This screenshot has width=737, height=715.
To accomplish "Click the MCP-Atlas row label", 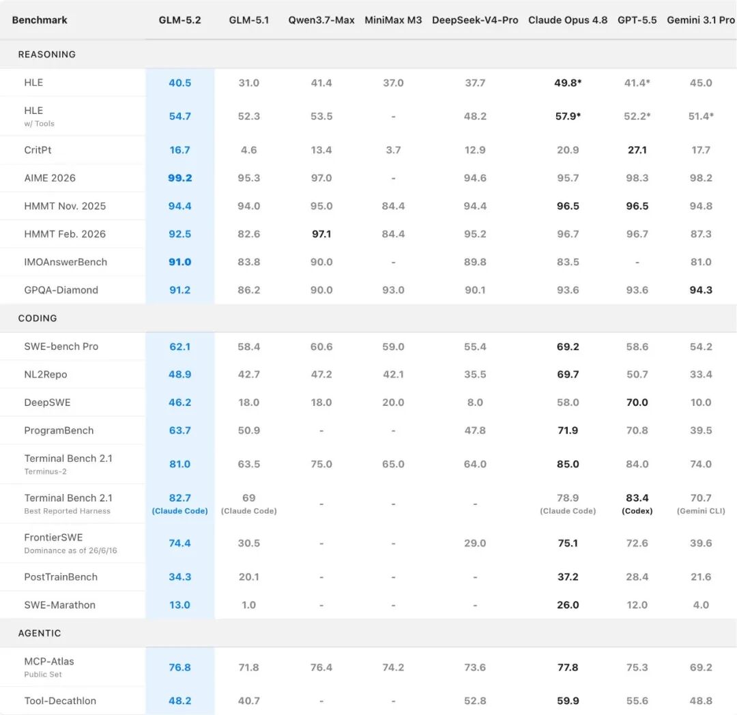I will [49, 662].
